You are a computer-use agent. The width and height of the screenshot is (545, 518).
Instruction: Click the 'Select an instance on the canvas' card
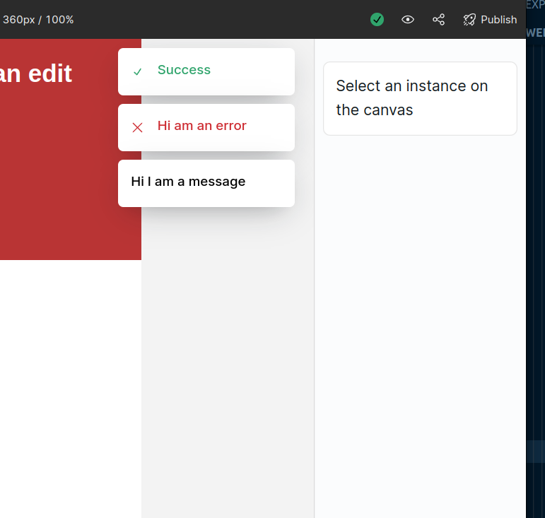tap(420, 98)
